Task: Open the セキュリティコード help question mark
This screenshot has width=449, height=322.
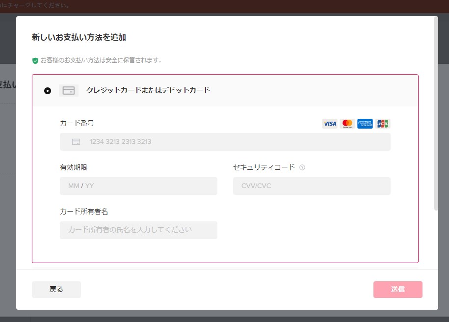Action: tap(302, 167)
